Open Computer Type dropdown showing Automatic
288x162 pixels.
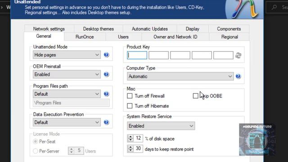click(x=180, y=76)
